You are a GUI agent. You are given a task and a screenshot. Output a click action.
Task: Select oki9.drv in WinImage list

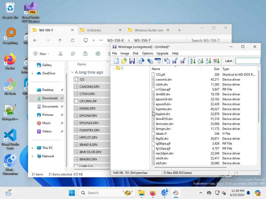[161, 163]
